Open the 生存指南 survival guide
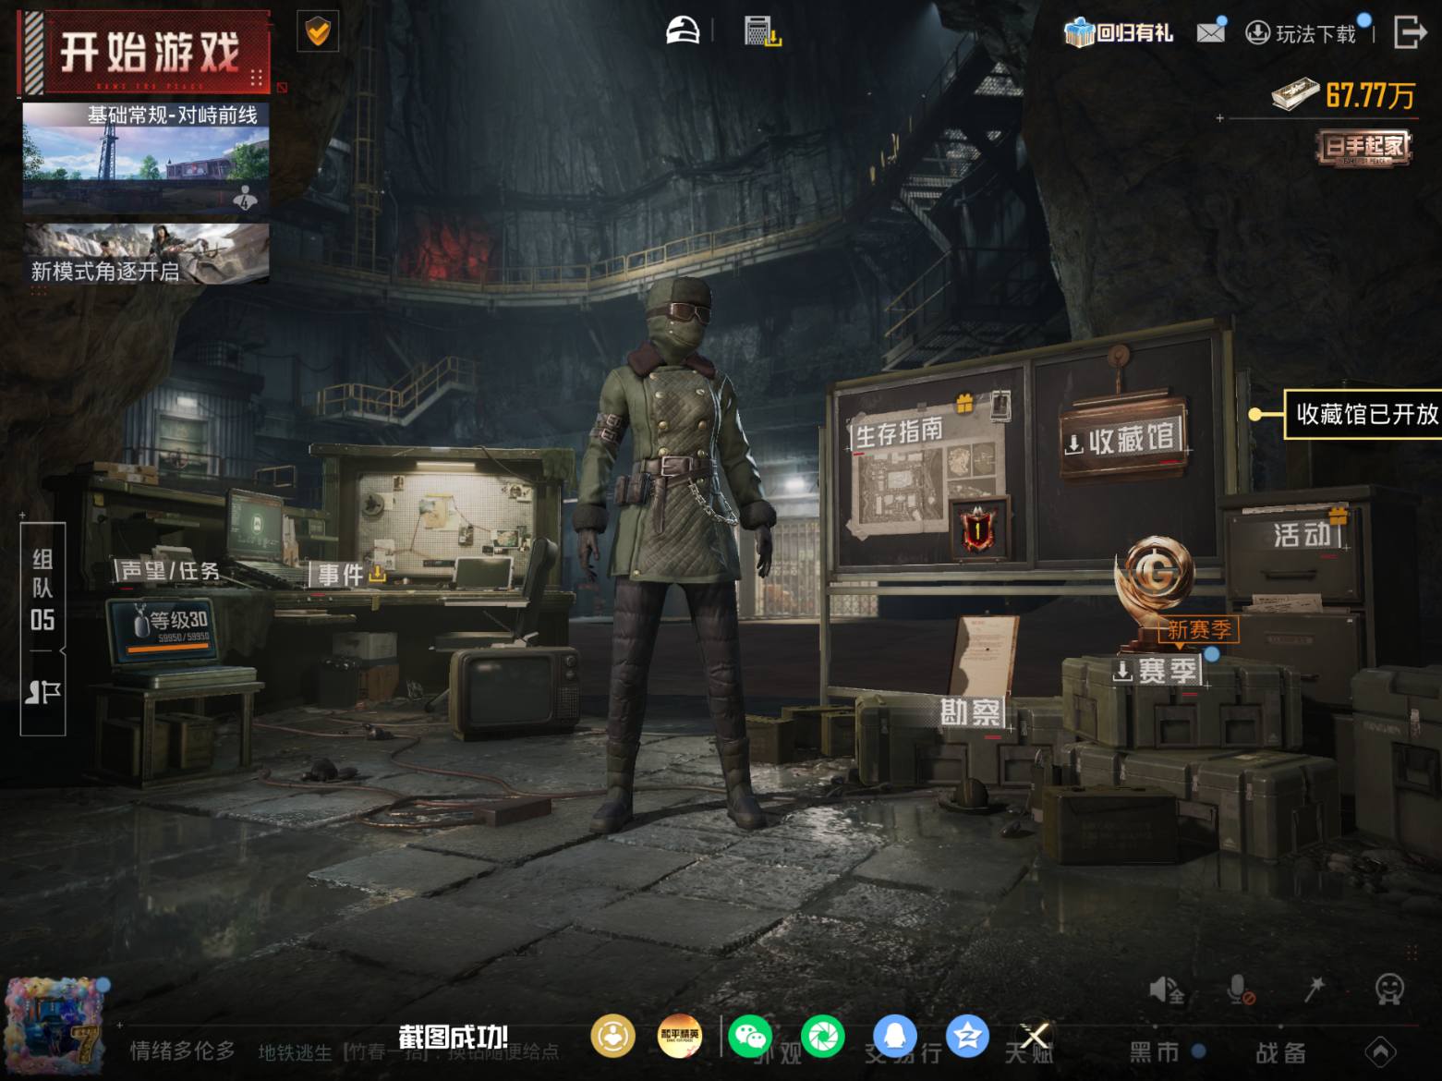1442x1081 pixels. click(x=898, y=432)
